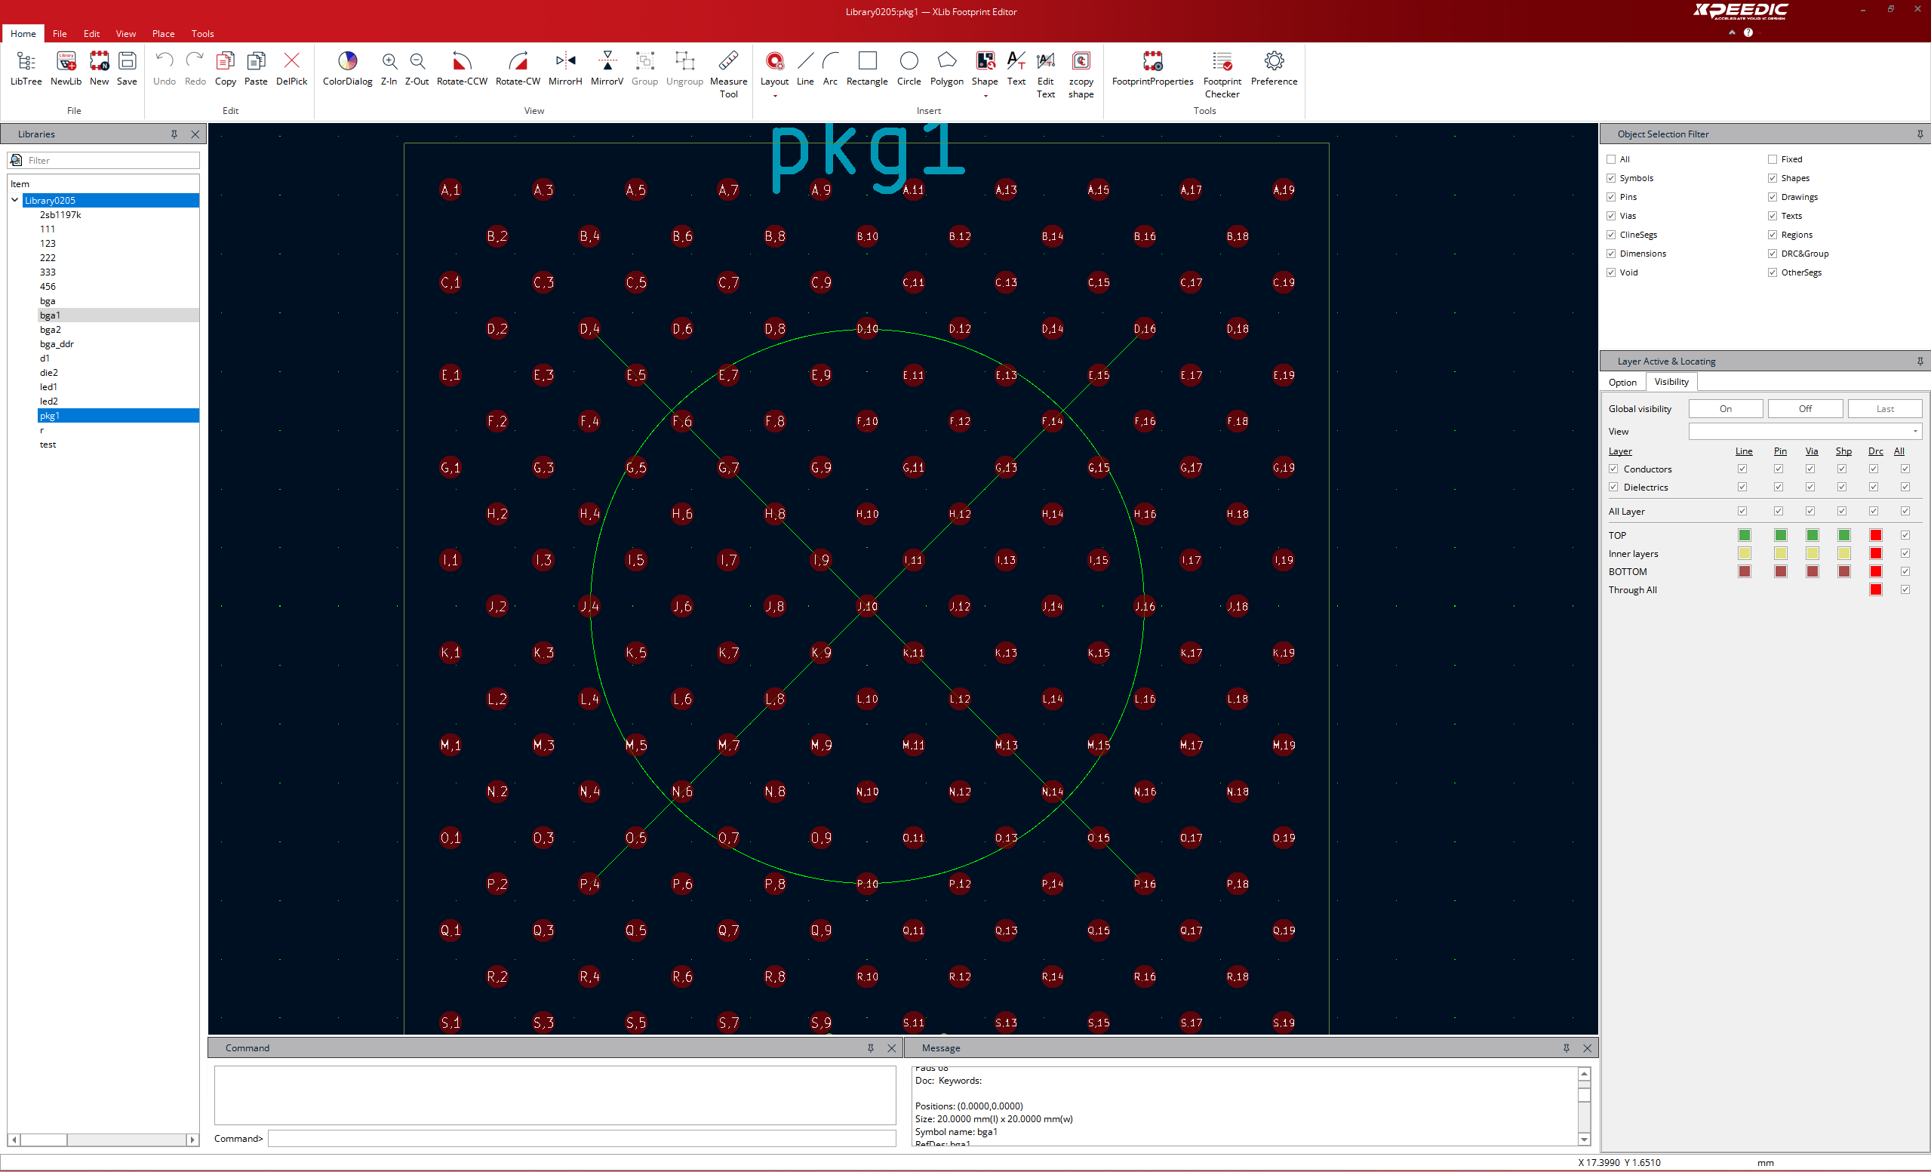Toggle the Vias filter checkbox
This screenshot has width=1931, height=1172.
click(1611, 216)
